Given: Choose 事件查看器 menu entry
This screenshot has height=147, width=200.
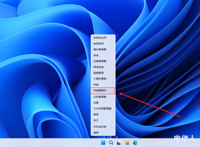Looking at the screenshot, I should point(103,49).
